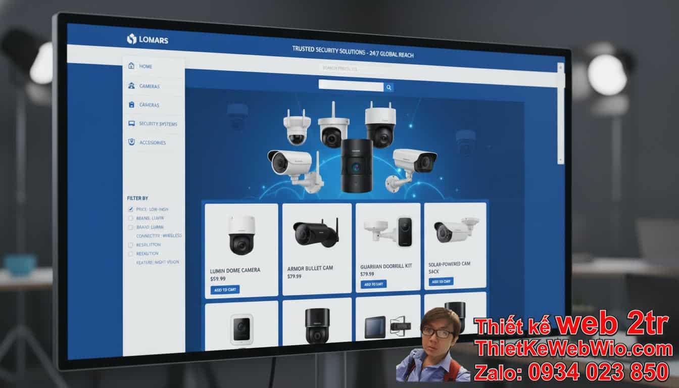679x388 pixels.
Task: Expand the Security Systems section
Action: 158,123
